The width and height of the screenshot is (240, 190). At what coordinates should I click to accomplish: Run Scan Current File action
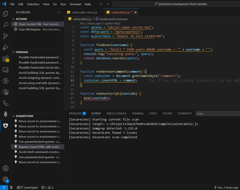(x=38, y=24)
